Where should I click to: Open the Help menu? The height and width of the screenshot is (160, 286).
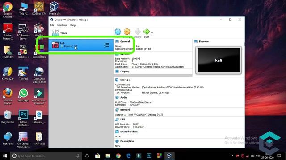point(73,25)
